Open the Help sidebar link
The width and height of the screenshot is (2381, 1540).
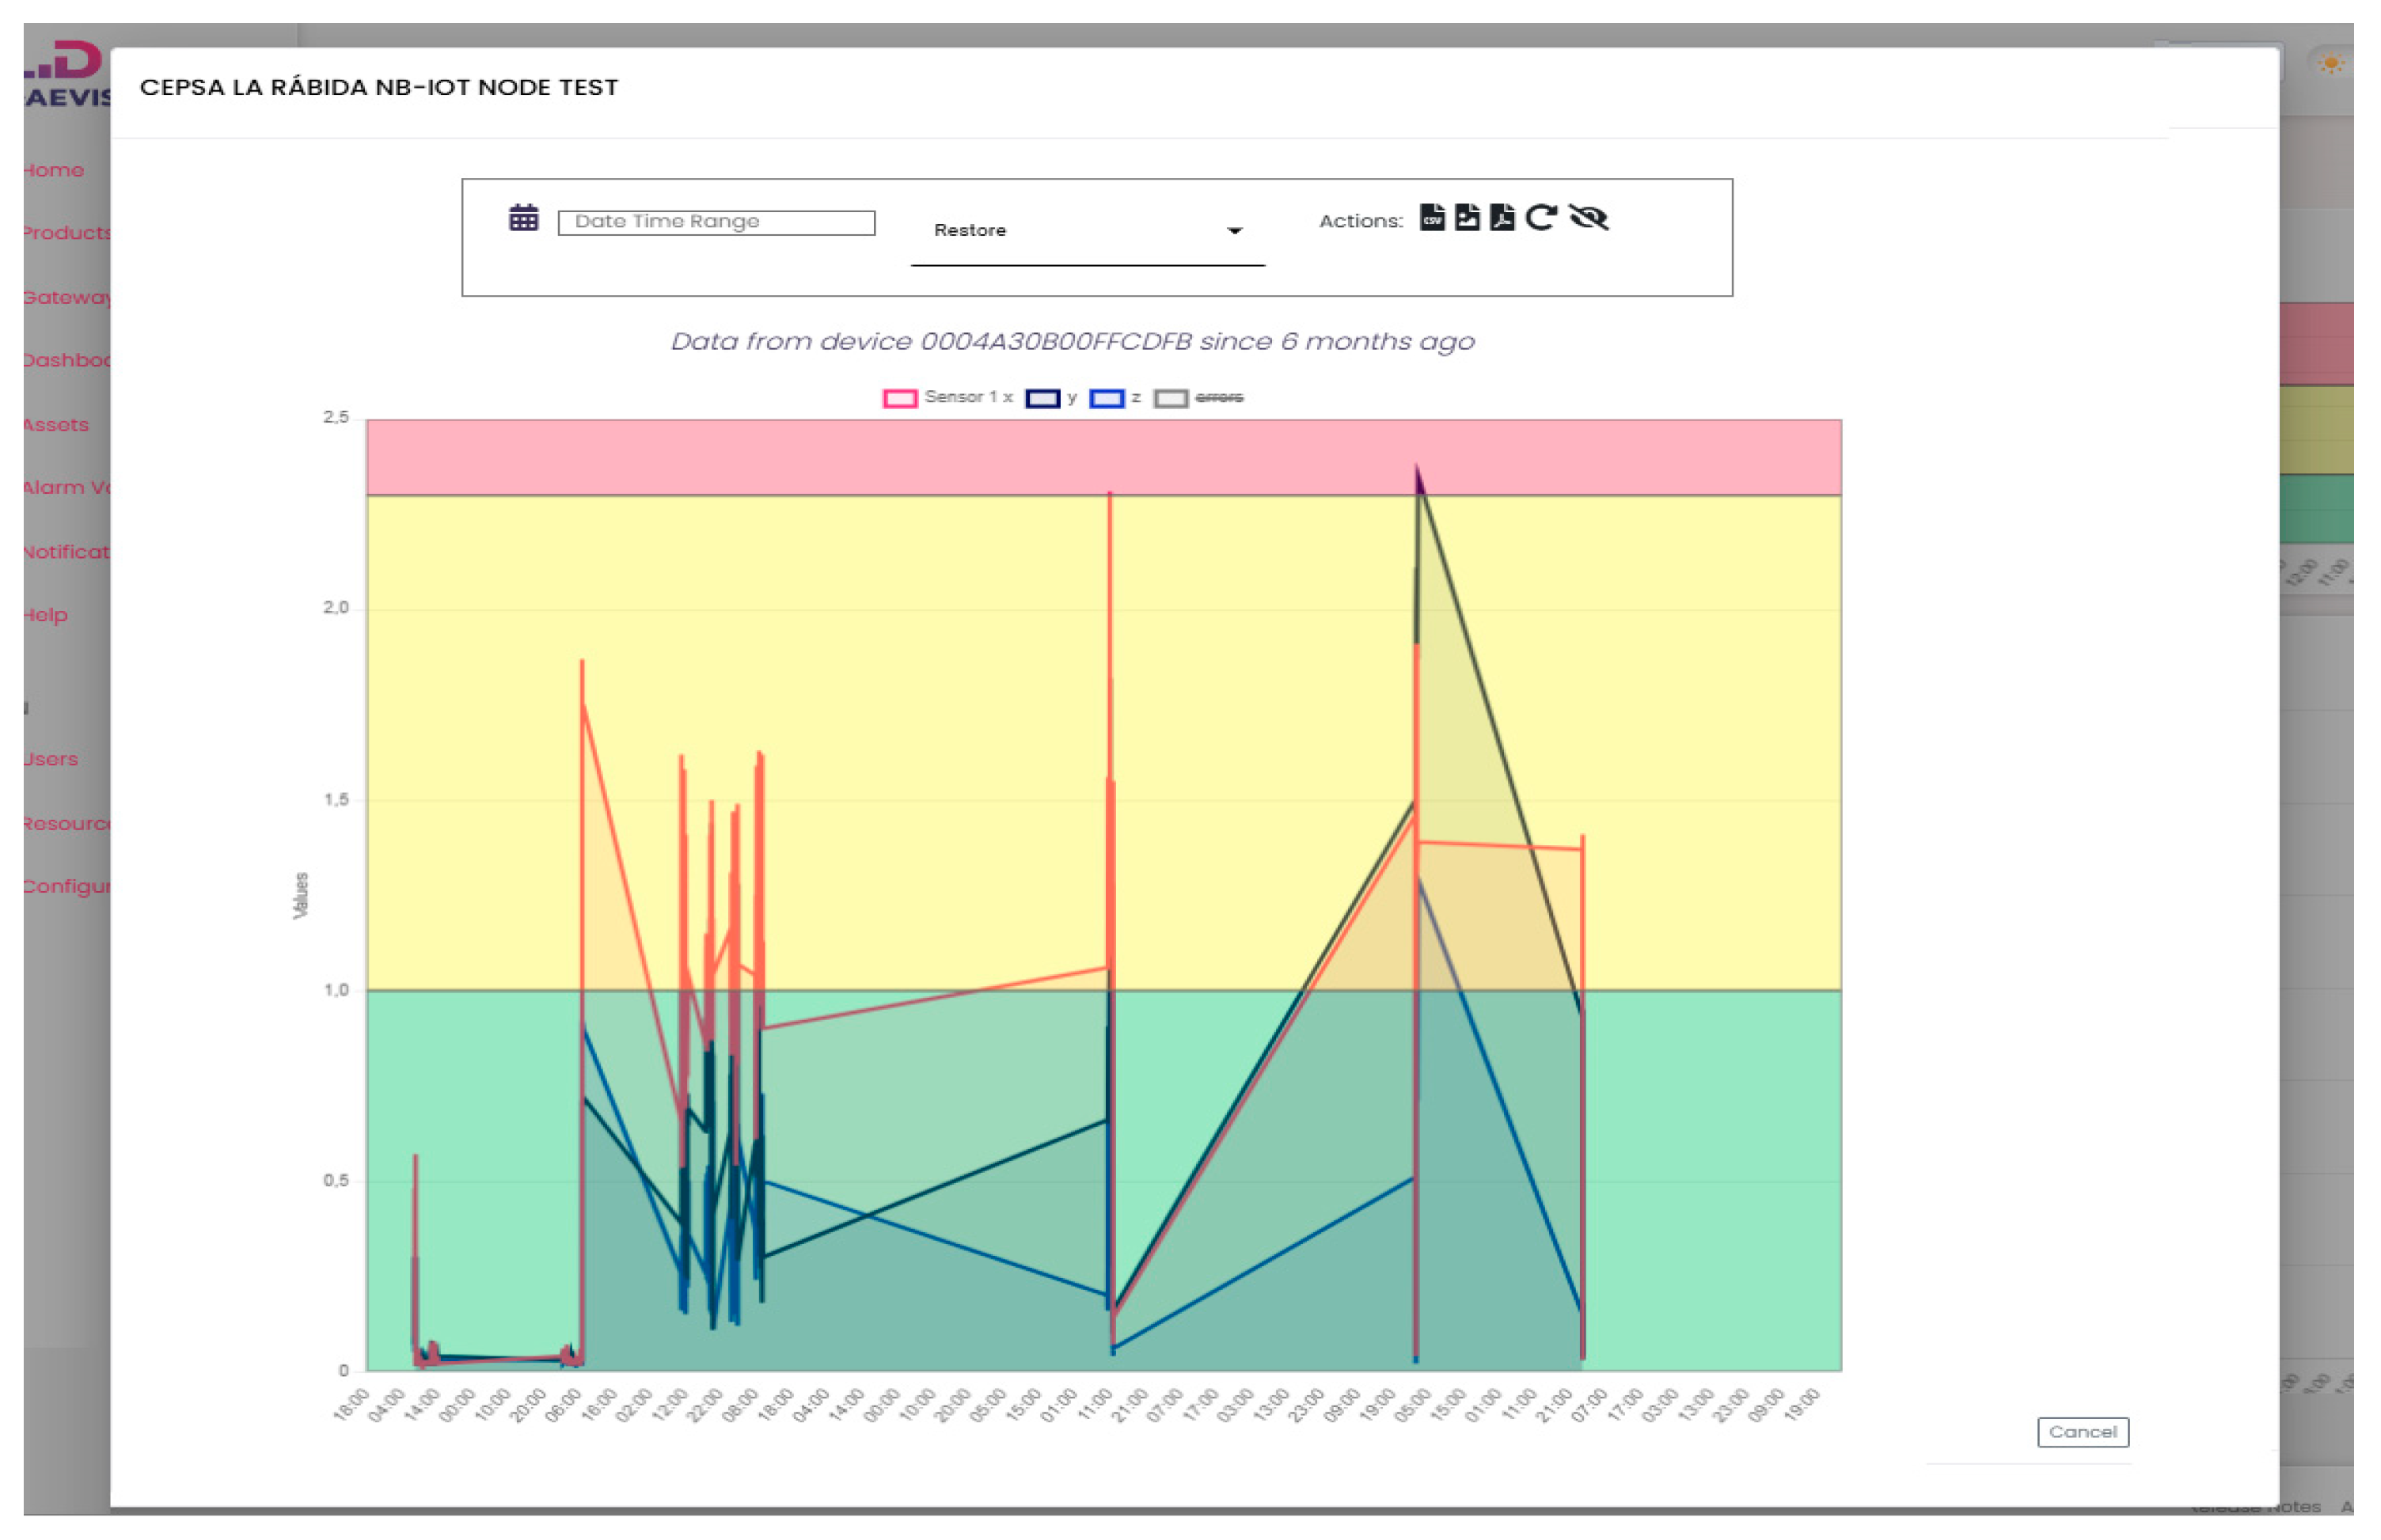[x=46, y=615]
